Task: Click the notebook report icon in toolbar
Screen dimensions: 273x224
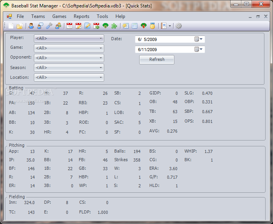Action: pos(164,26)
